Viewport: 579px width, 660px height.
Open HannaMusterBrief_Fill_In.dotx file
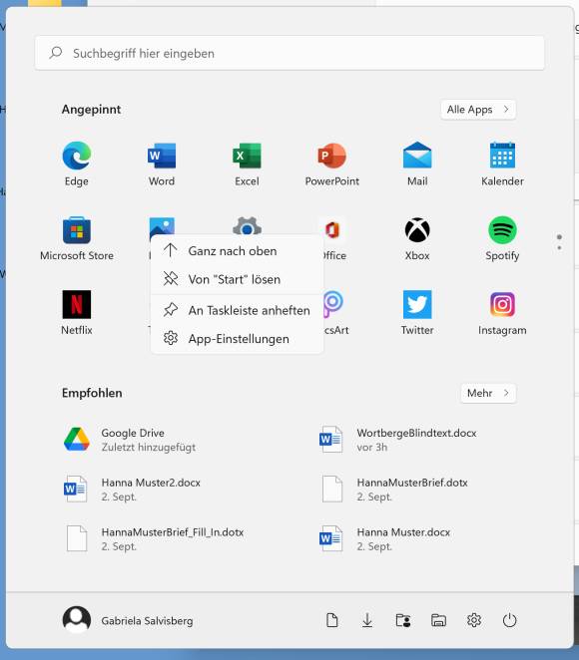tap(154, 538)
